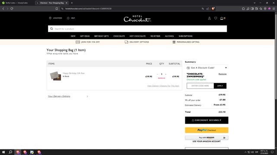Open the shopping bag icon in header

pyautogui.click(x=222, y=18)
